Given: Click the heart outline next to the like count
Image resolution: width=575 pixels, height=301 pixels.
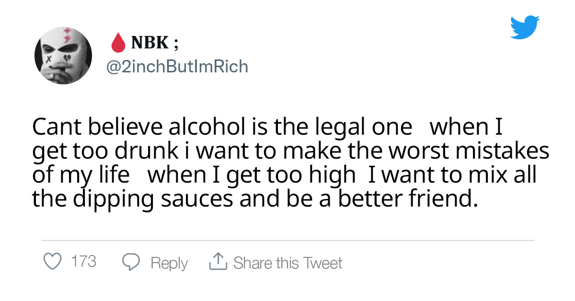Looking at the screenshot, I should click(52, 262).
